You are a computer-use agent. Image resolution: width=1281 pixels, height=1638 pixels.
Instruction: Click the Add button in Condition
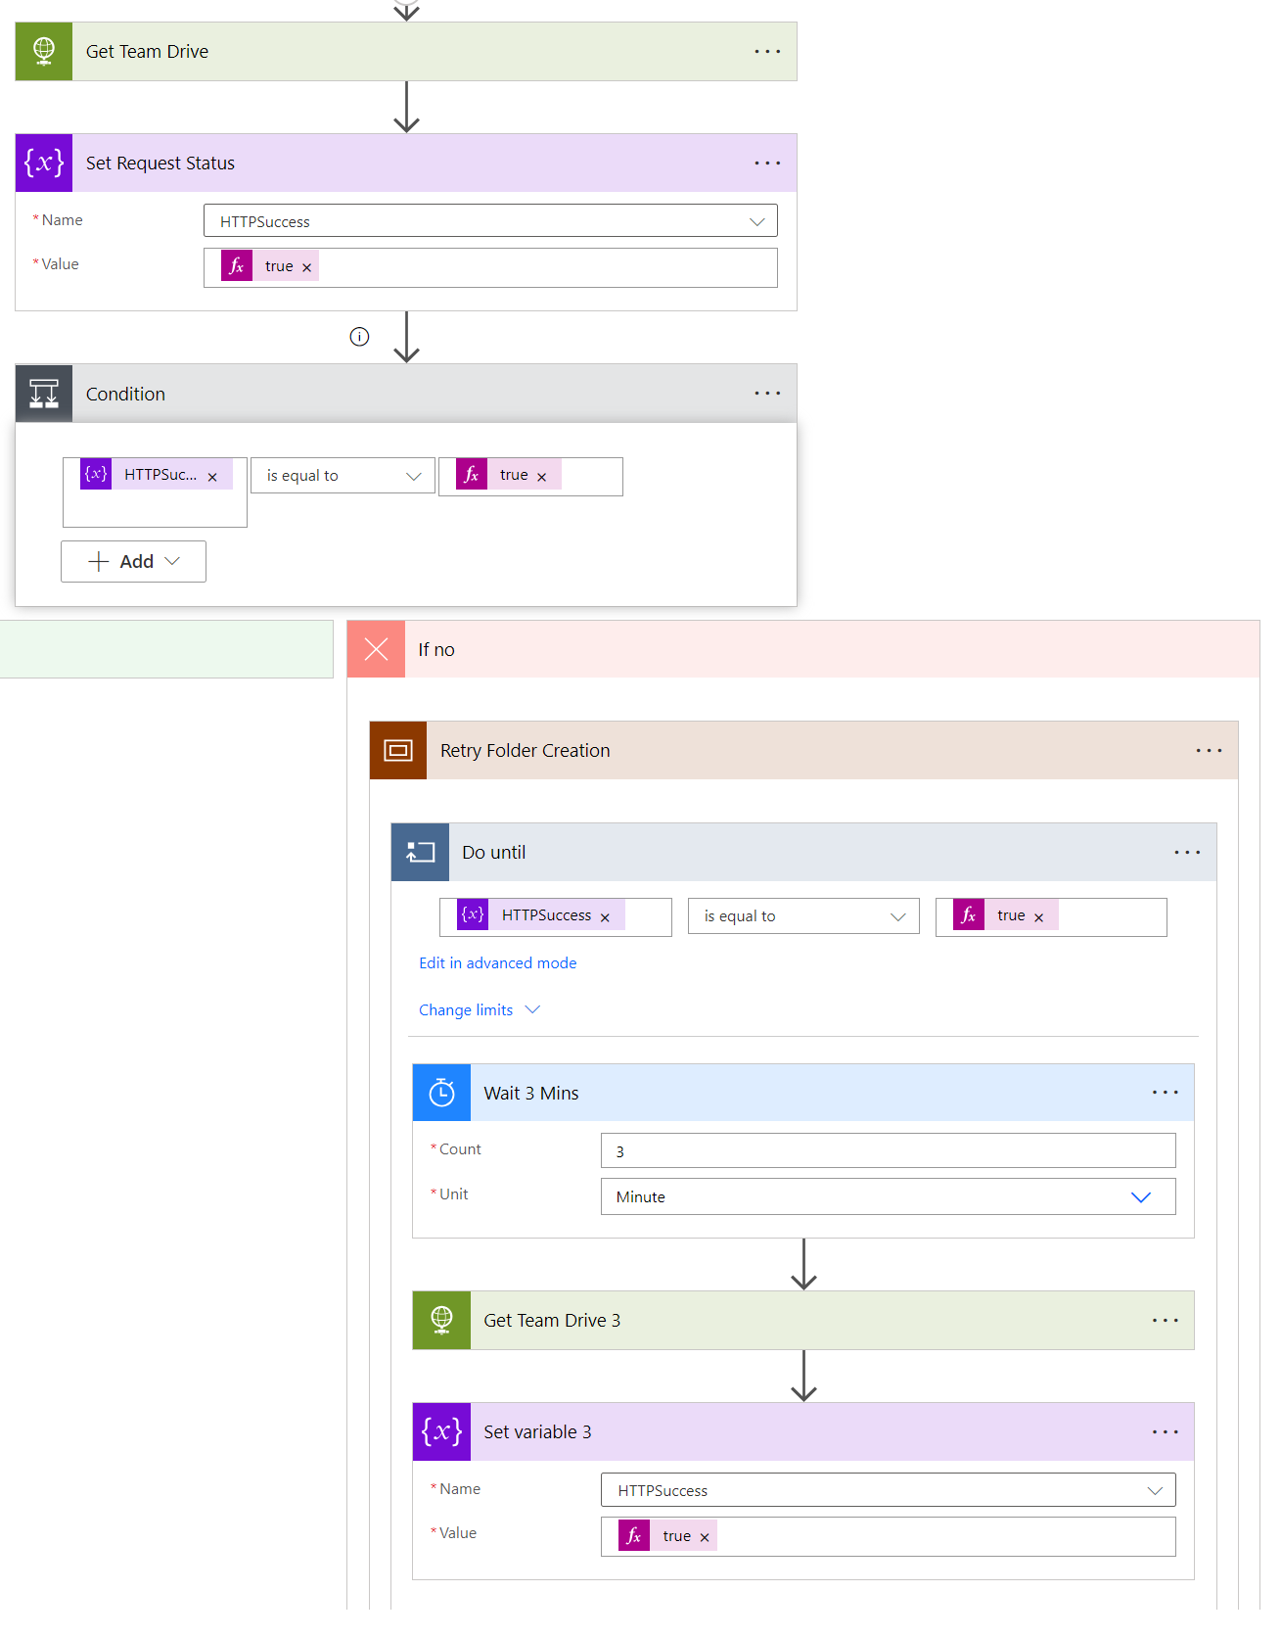point(133,561)
